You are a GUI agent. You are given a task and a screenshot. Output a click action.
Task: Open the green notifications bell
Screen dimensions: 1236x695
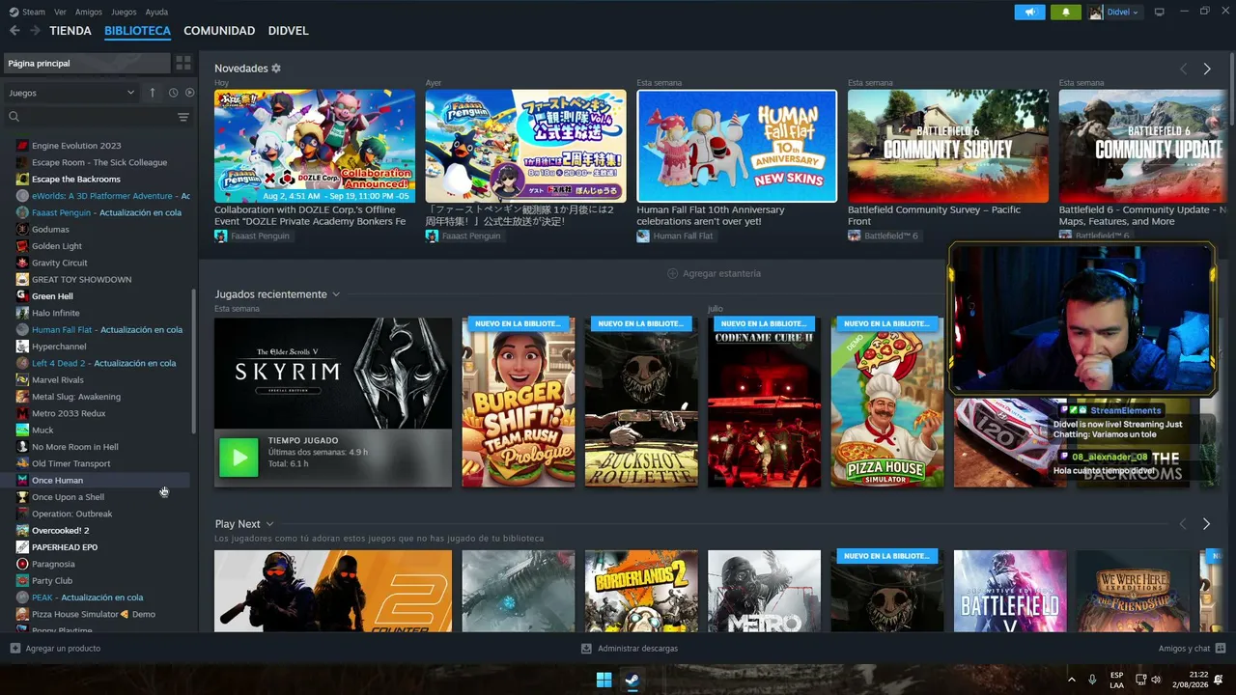pos(1066,12)
